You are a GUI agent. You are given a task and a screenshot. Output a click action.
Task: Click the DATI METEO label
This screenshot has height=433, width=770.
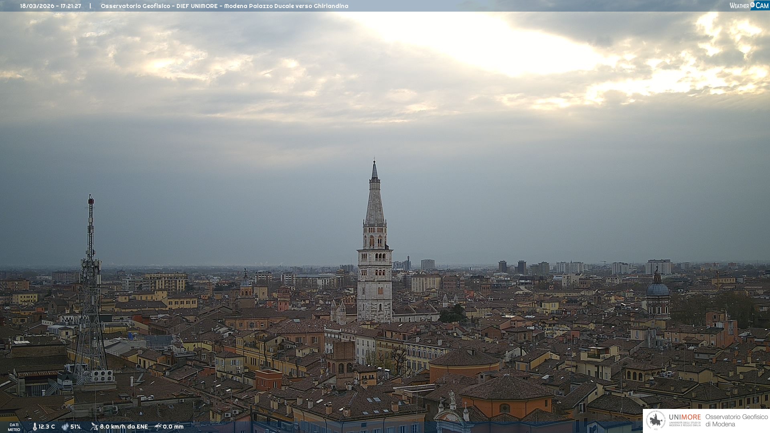tap(14, 427)
